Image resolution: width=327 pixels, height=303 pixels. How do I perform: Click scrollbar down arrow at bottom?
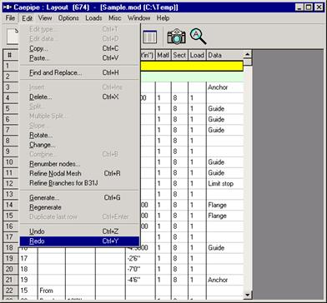tap(248, 295)
